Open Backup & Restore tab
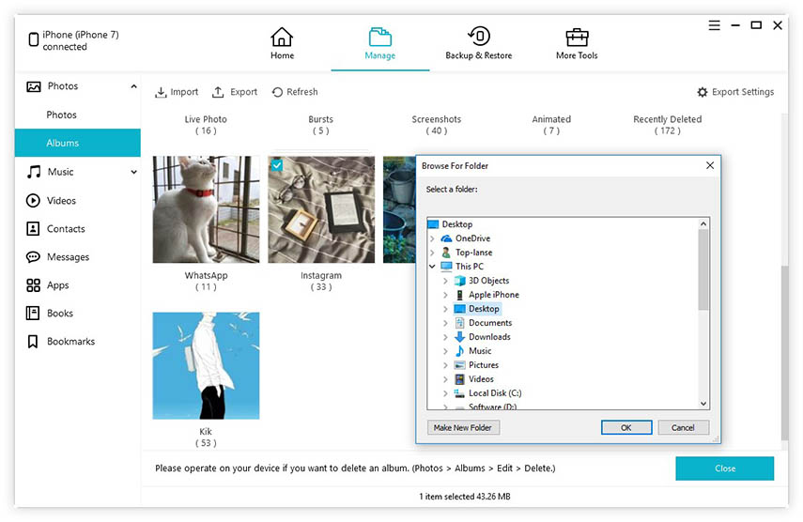803x522 pixels. [x=478, y=43]
